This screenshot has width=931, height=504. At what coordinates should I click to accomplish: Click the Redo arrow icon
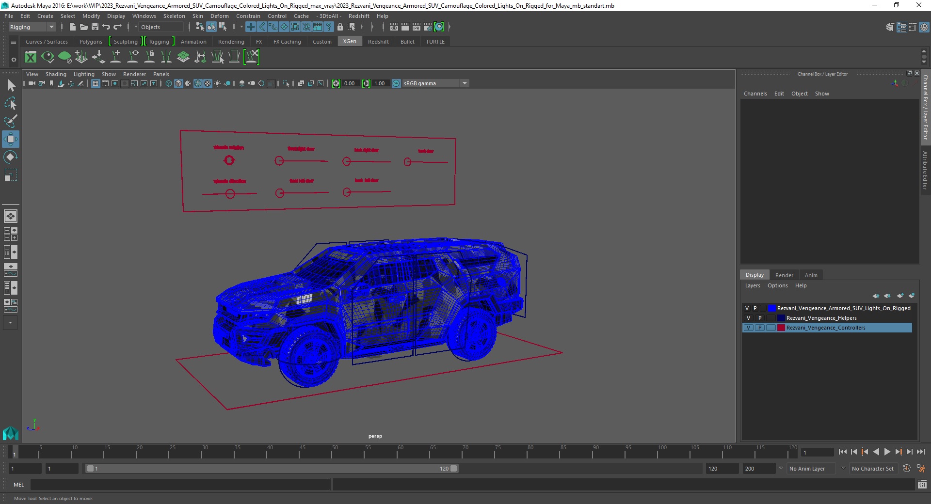(118, 27)
